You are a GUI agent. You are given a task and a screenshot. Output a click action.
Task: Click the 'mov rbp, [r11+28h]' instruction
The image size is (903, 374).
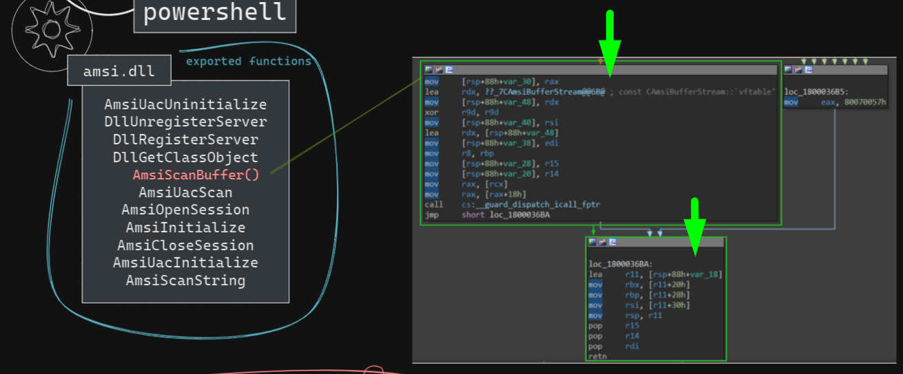tap(639, 295)
